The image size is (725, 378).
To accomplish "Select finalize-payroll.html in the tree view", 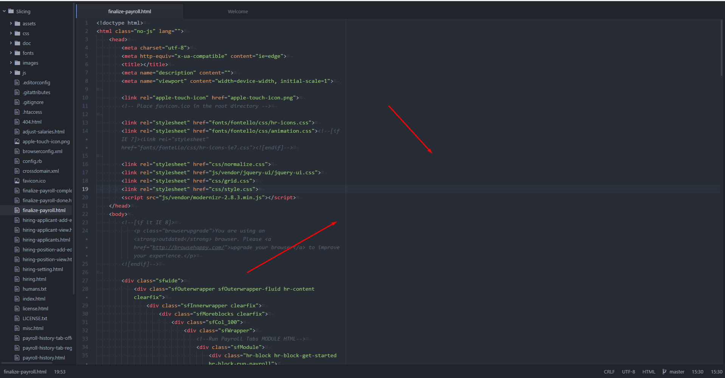I will 44,210.
